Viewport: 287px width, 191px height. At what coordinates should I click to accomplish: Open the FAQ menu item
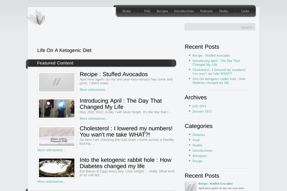point(147,11)
